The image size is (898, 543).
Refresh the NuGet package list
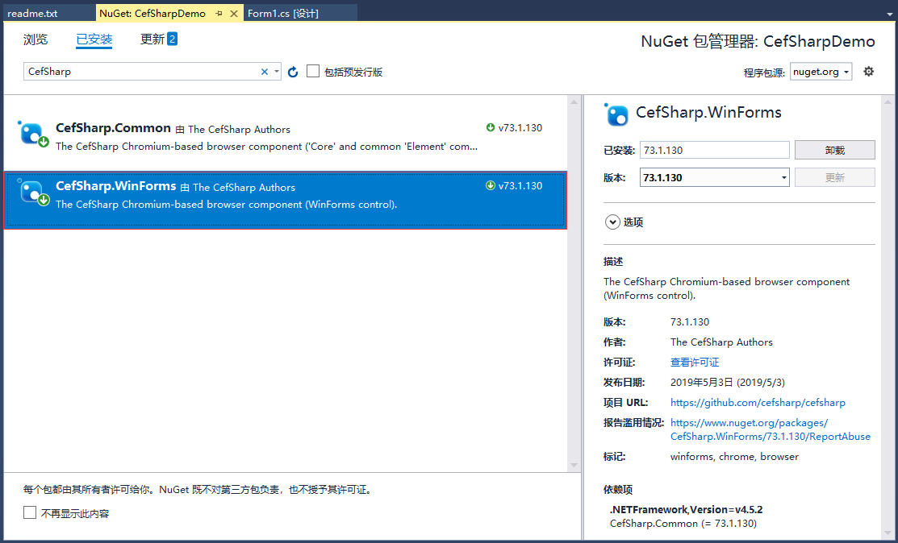[x=293, y=72]
